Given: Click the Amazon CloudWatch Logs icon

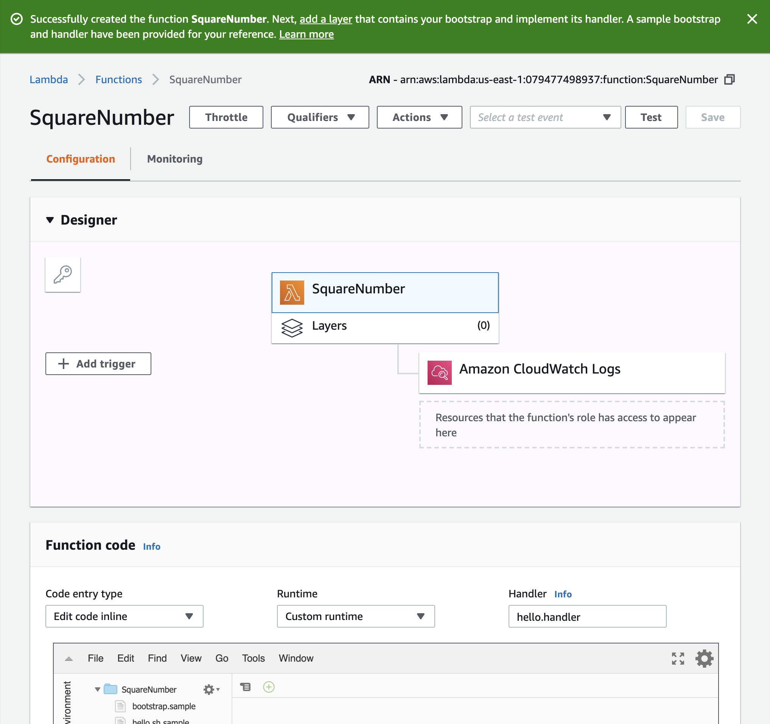Looking at the screenshot, I should pos(439,372).
